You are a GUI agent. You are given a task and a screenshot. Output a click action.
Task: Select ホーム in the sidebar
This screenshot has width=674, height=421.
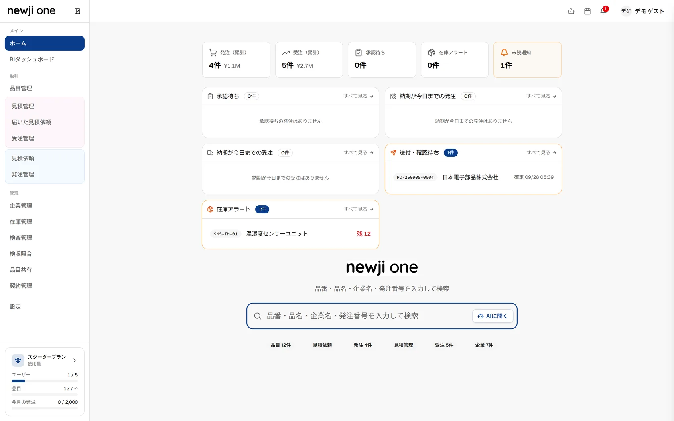point(45,43)
